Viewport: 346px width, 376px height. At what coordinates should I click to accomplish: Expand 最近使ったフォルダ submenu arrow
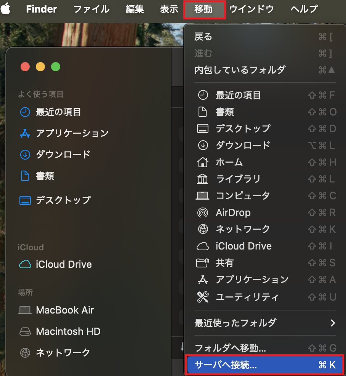point(333,323)
